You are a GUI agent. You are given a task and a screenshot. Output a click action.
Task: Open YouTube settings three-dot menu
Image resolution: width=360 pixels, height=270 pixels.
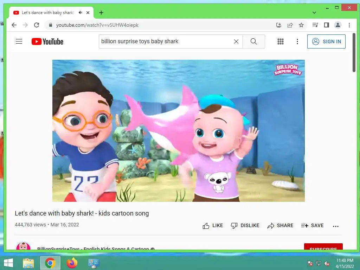[297, 41]
